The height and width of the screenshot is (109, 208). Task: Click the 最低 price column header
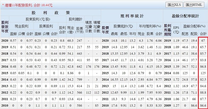point(124,34)
